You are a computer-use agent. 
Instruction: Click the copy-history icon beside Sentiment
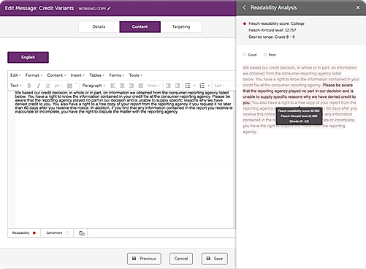(82, 233)
